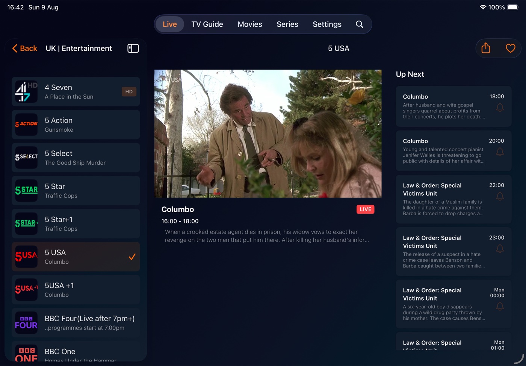This screenshot has height=366, width=526.
Task: Select channel name 5 Star+1
Action: pos(59,219)
